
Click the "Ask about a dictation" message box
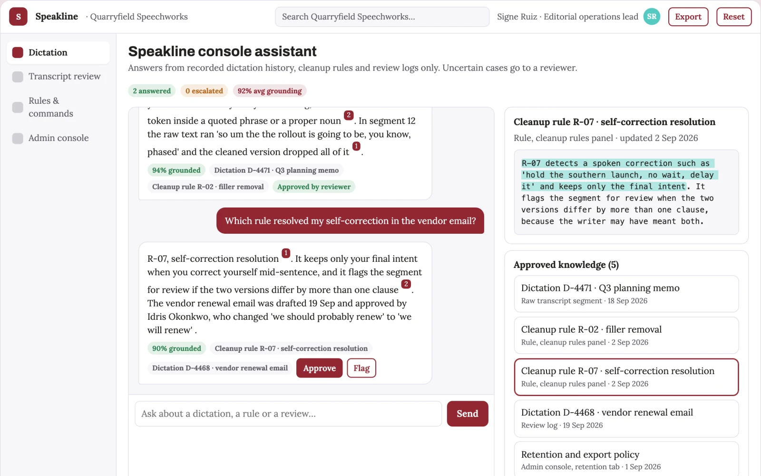click(x=288, y=414)
